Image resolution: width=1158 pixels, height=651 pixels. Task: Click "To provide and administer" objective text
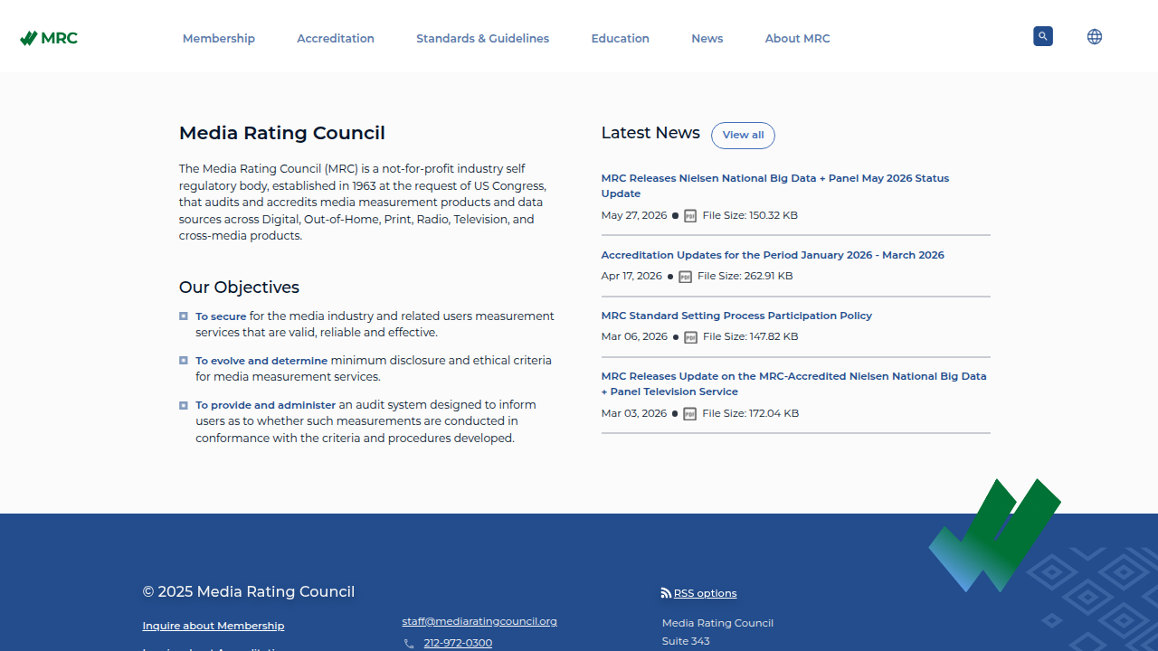(266, 405)
